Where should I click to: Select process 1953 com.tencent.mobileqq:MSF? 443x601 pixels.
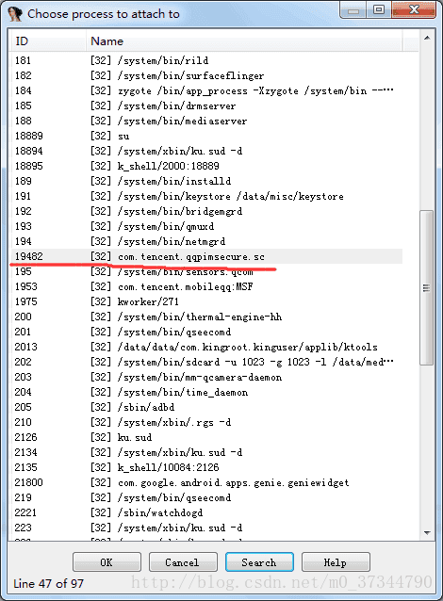(206, 286)
